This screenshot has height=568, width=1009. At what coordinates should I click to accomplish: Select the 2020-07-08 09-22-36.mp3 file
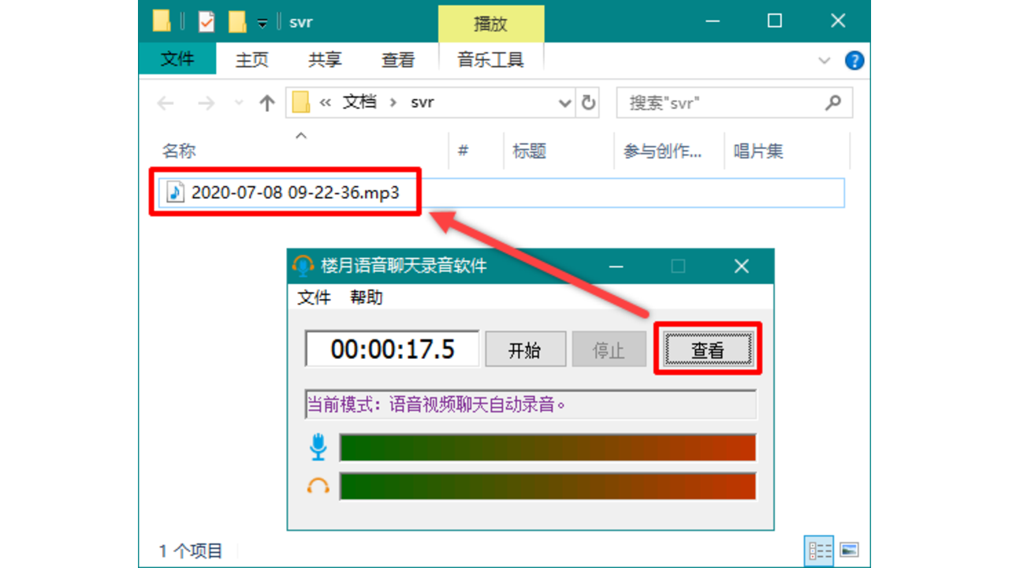coord(294,192)
